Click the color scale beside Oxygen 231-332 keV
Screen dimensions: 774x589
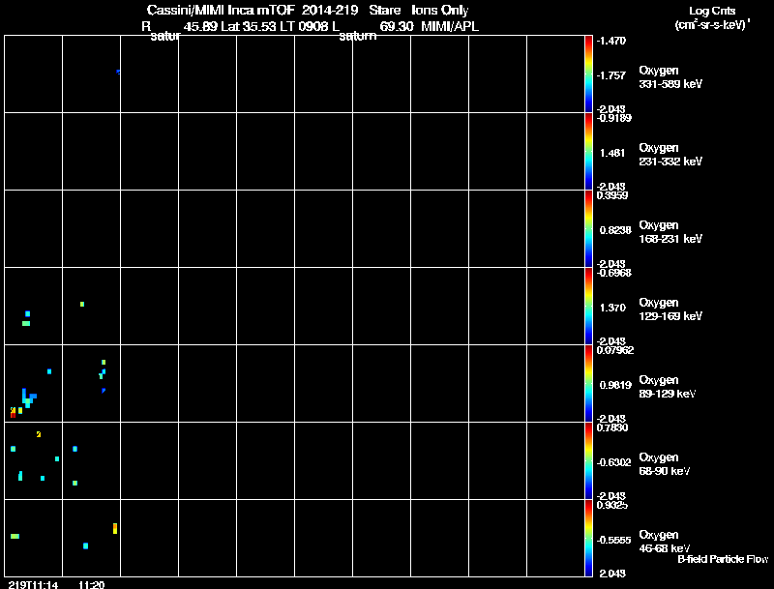588,152
